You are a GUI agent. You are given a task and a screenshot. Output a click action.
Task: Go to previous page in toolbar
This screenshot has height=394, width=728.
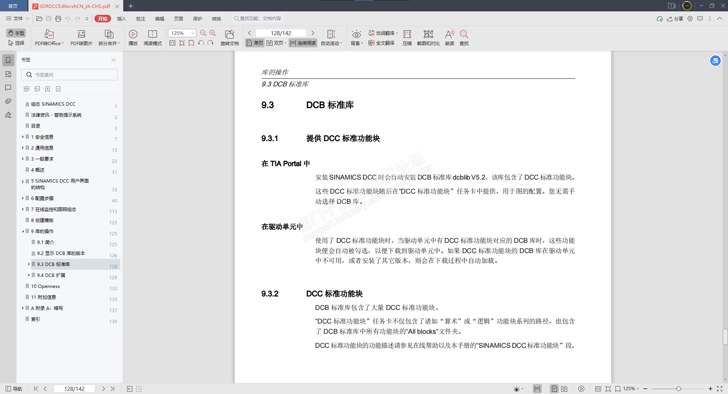coord(249,33)
